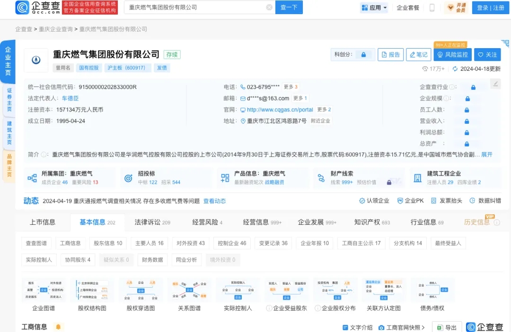Click the 招投标 target icon
This screenshot has width=511, height=332.
[x=128, y=178]
